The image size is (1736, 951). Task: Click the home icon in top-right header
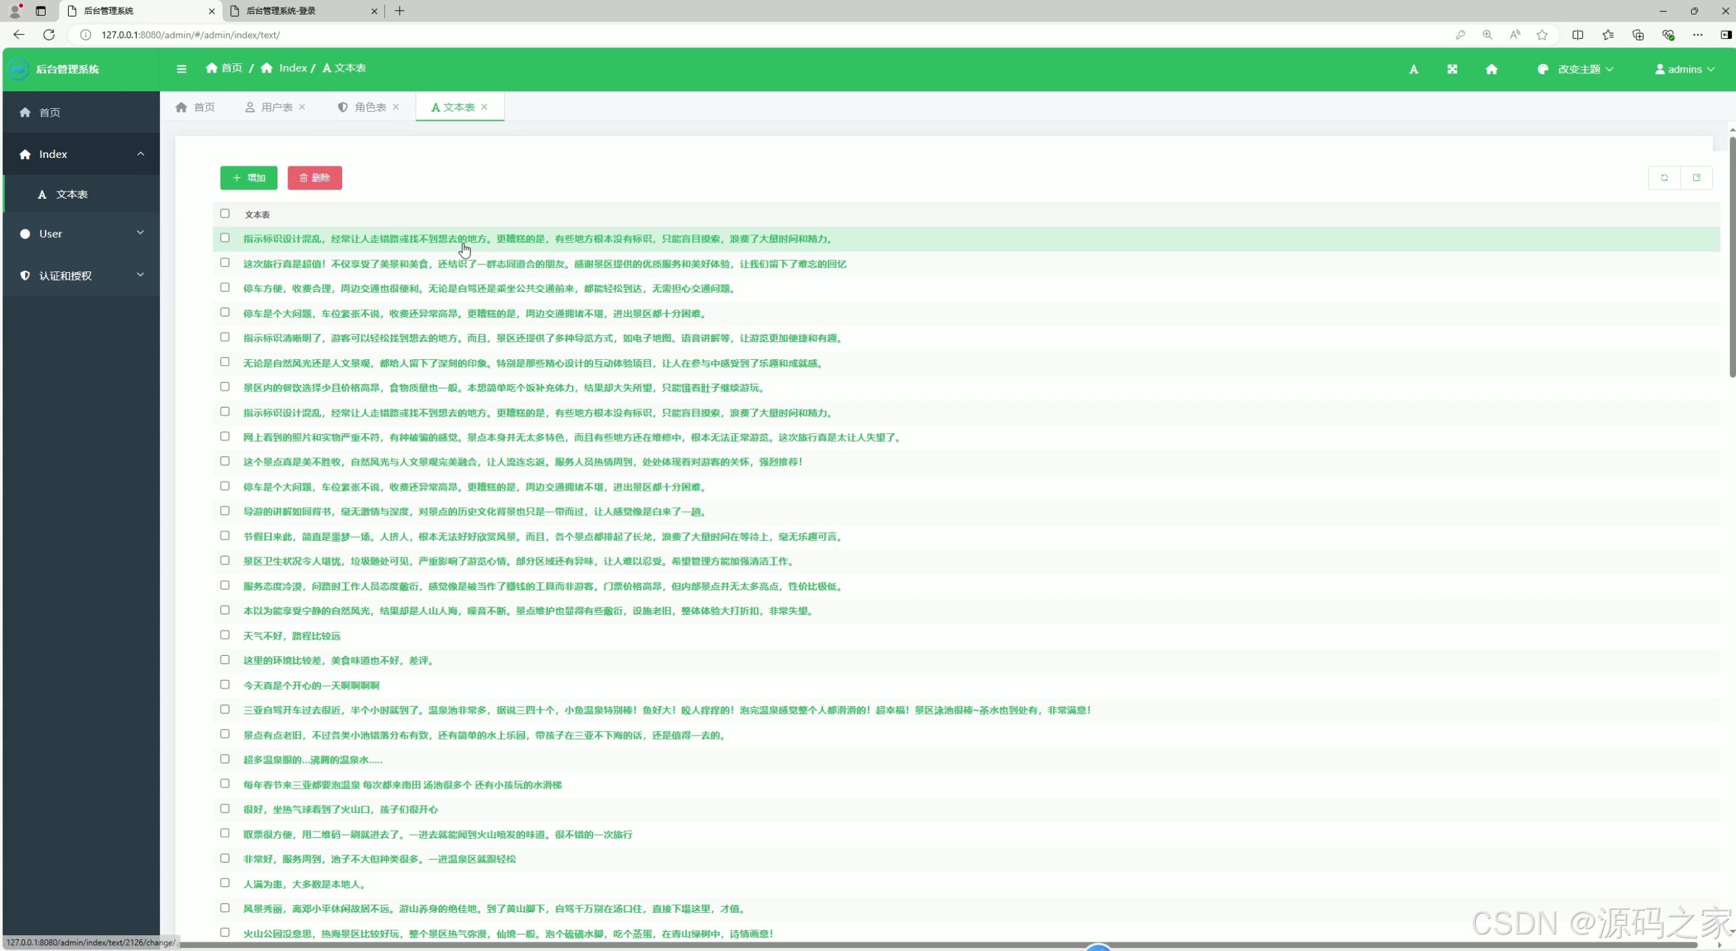coord(1491,69)
